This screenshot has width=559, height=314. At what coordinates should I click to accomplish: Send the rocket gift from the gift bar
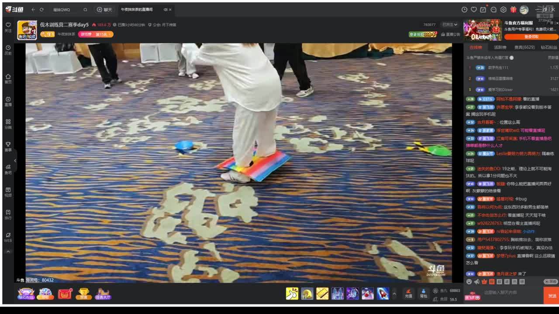(x=383, y=294)
